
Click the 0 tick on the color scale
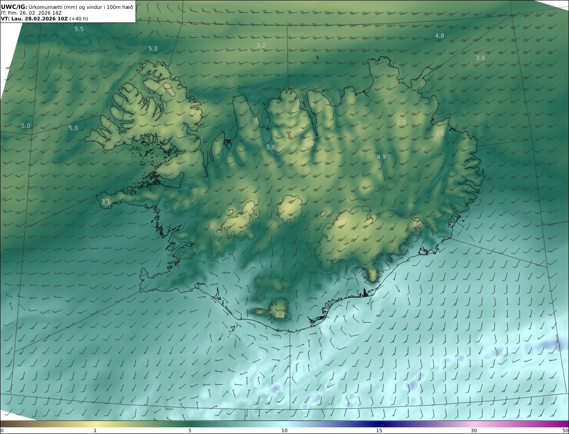tap(2, 430)
